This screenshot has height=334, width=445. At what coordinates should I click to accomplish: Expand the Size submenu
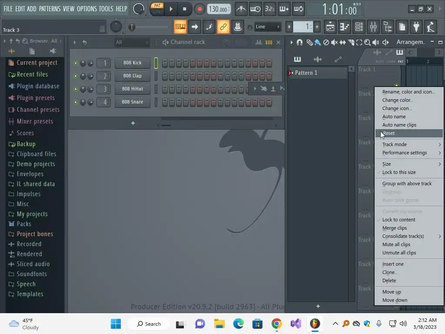pos(409,164)
